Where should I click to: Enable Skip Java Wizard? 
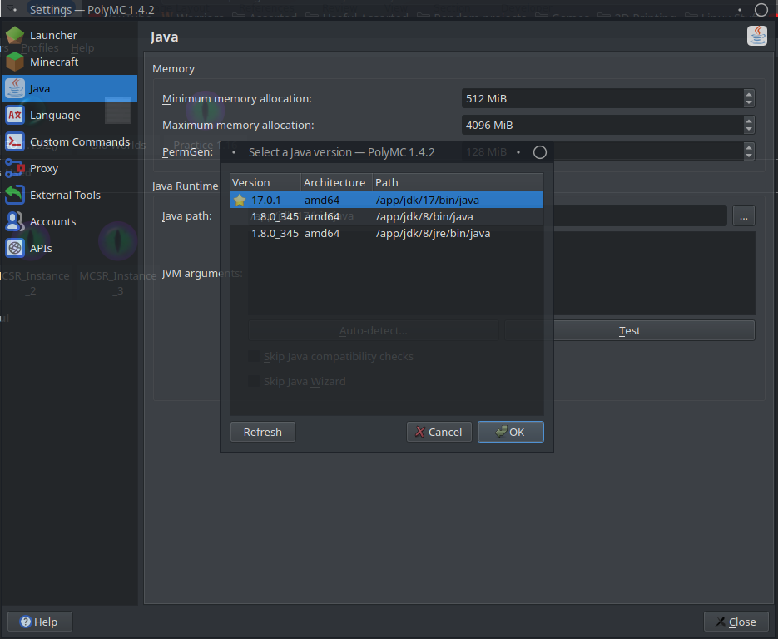tap(254, 381)
